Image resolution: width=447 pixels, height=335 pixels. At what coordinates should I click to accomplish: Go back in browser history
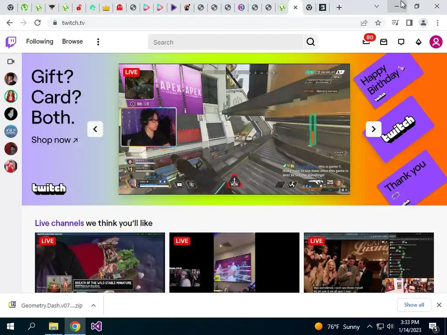click(10, 23)
